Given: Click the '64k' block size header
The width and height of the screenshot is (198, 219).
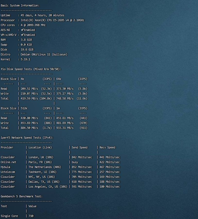Looking at the screenshot, I should click(x=59, y=79).
